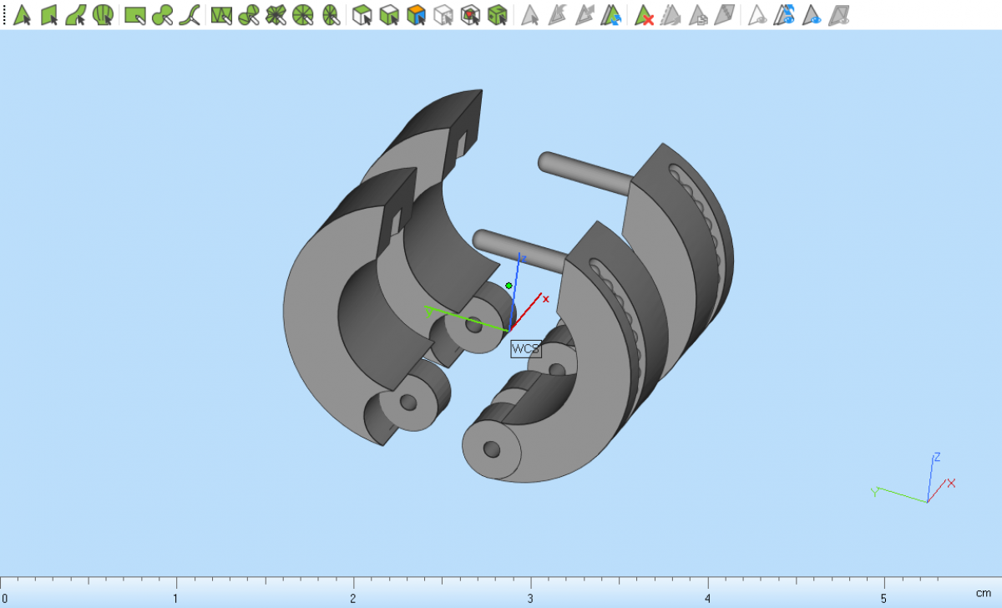Select the green triangle selection tool
Image resolution: width=1002 pixels, height=608 pixels.
point(22,14)
